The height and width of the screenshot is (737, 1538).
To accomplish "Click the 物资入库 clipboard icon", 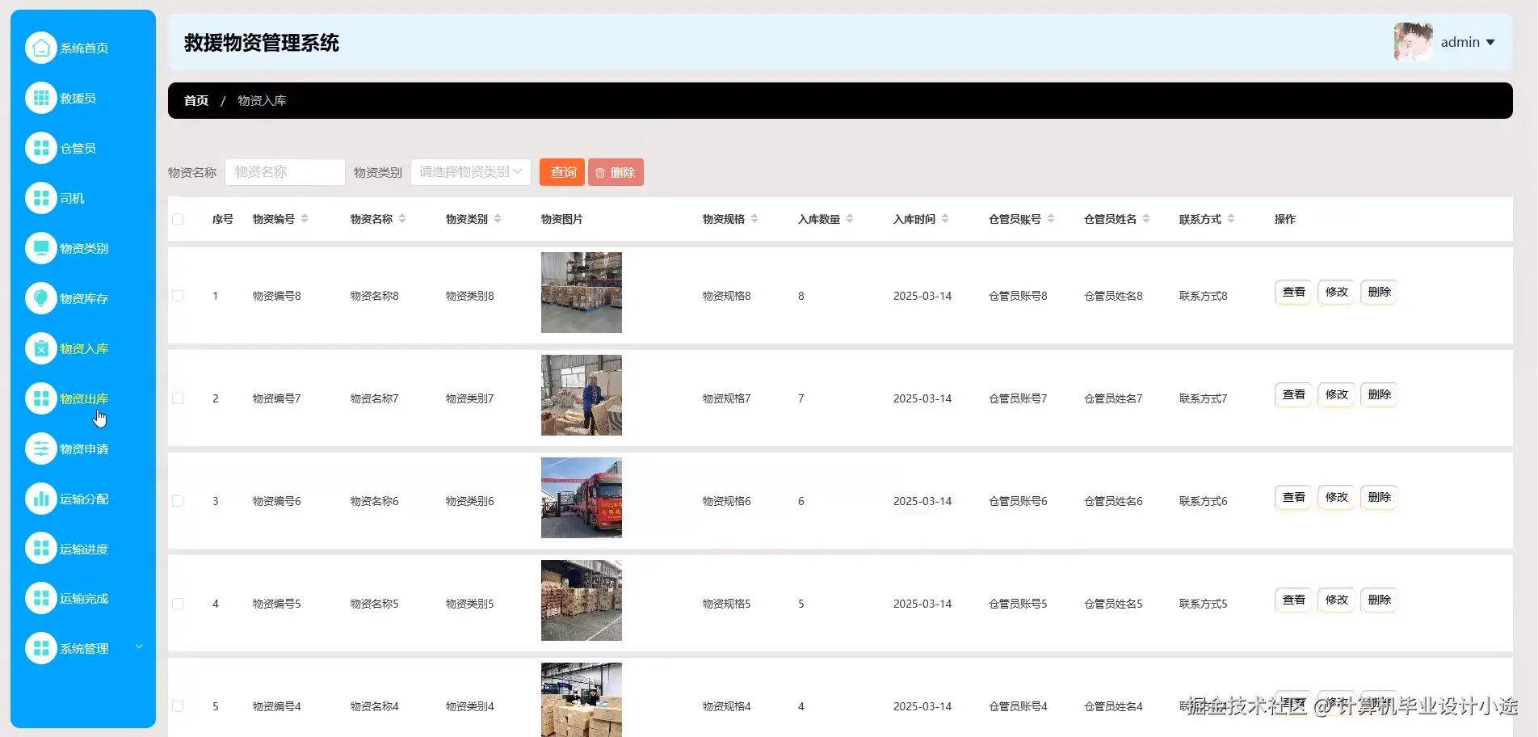I will (x=41, y=348).
